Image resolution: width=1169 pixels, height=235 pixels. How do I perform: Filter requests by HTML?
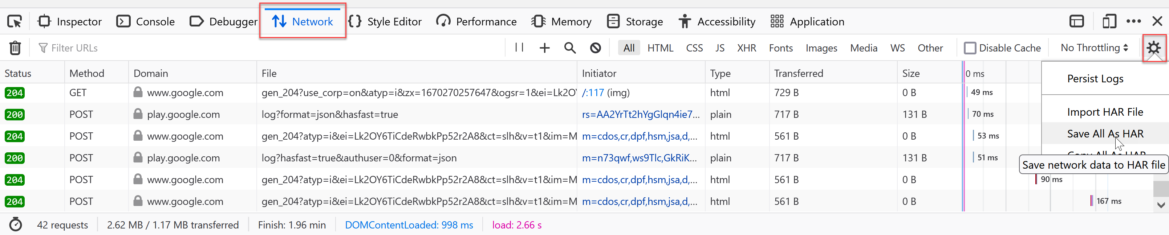[660, 48]
